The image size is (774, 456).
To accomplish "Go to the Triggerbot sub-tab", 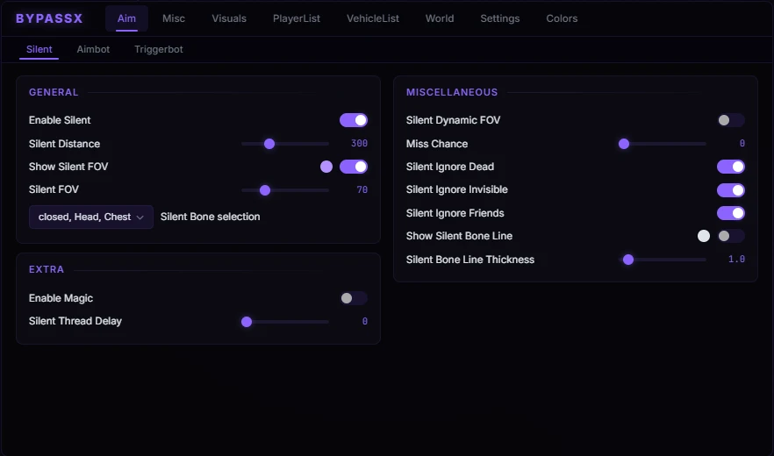I will (159, 49).
